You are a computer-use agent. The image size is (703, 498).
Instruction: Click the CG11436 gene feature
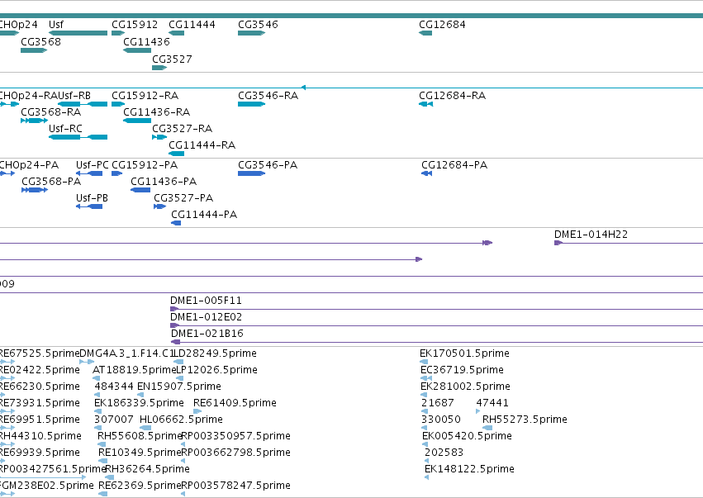pyautogui.click(x=137, y=50)
